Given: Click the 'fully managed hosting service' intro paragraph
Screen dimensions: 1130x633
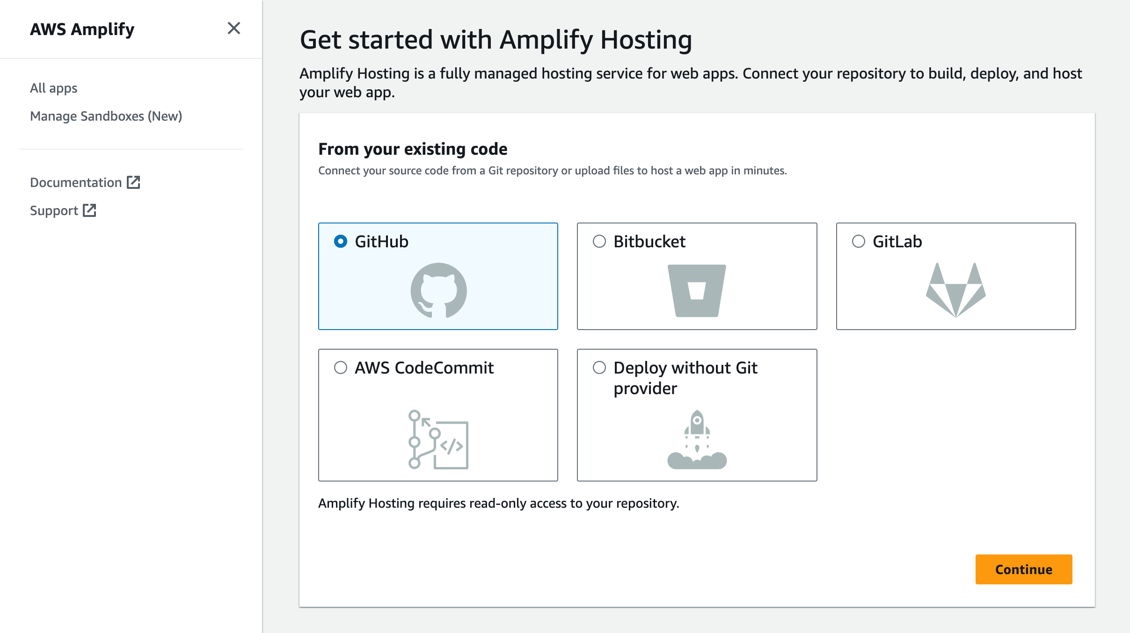Looking at the screenshot, I should [691, 83].
